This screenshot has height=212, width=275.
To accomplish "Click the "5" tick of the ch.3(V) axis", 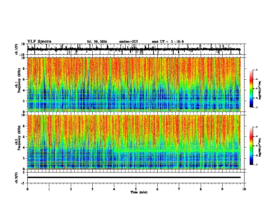I will coord(24,173).
